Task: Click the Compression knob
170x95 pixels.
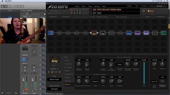Action: coord(79,82)
